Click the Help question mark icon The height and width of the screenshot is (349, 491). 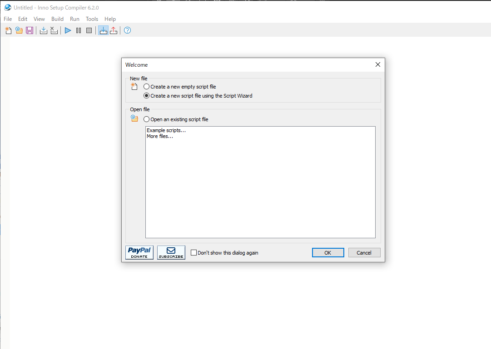click(128, 30)
